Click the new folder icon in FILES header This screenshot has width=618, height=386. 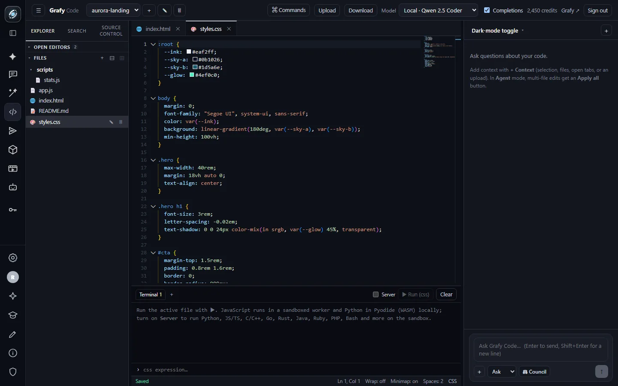[x=112, y=58]
